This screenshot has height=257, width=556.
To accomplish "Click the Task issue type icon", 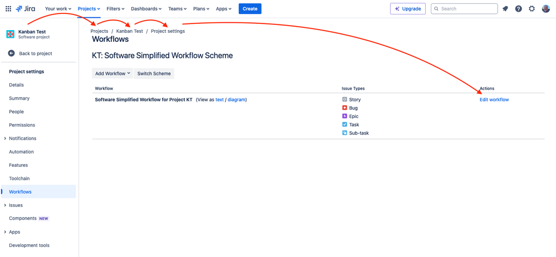I will 345,125.
